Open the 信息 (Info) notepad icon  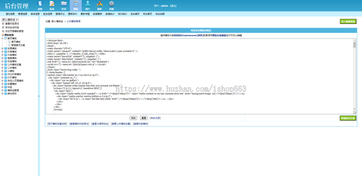pyautogui.click(x=52, y=4)
